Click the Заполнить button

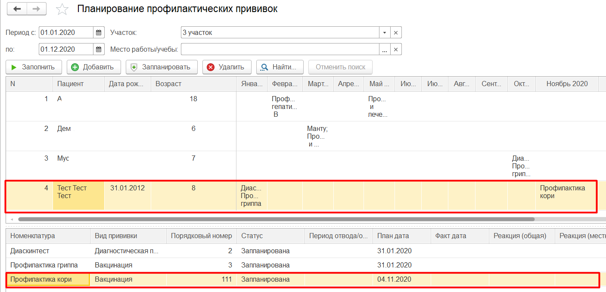(34, 67)
